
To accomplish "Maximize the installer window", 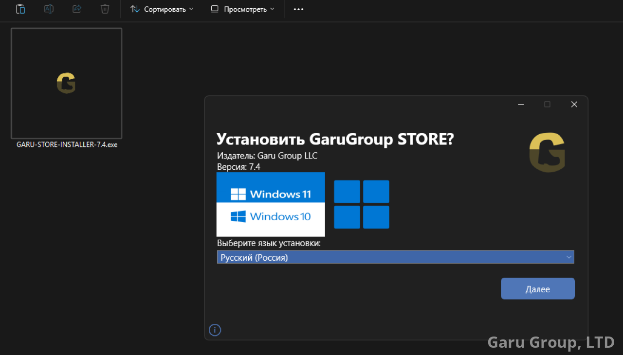I will [x=547, y=105].
